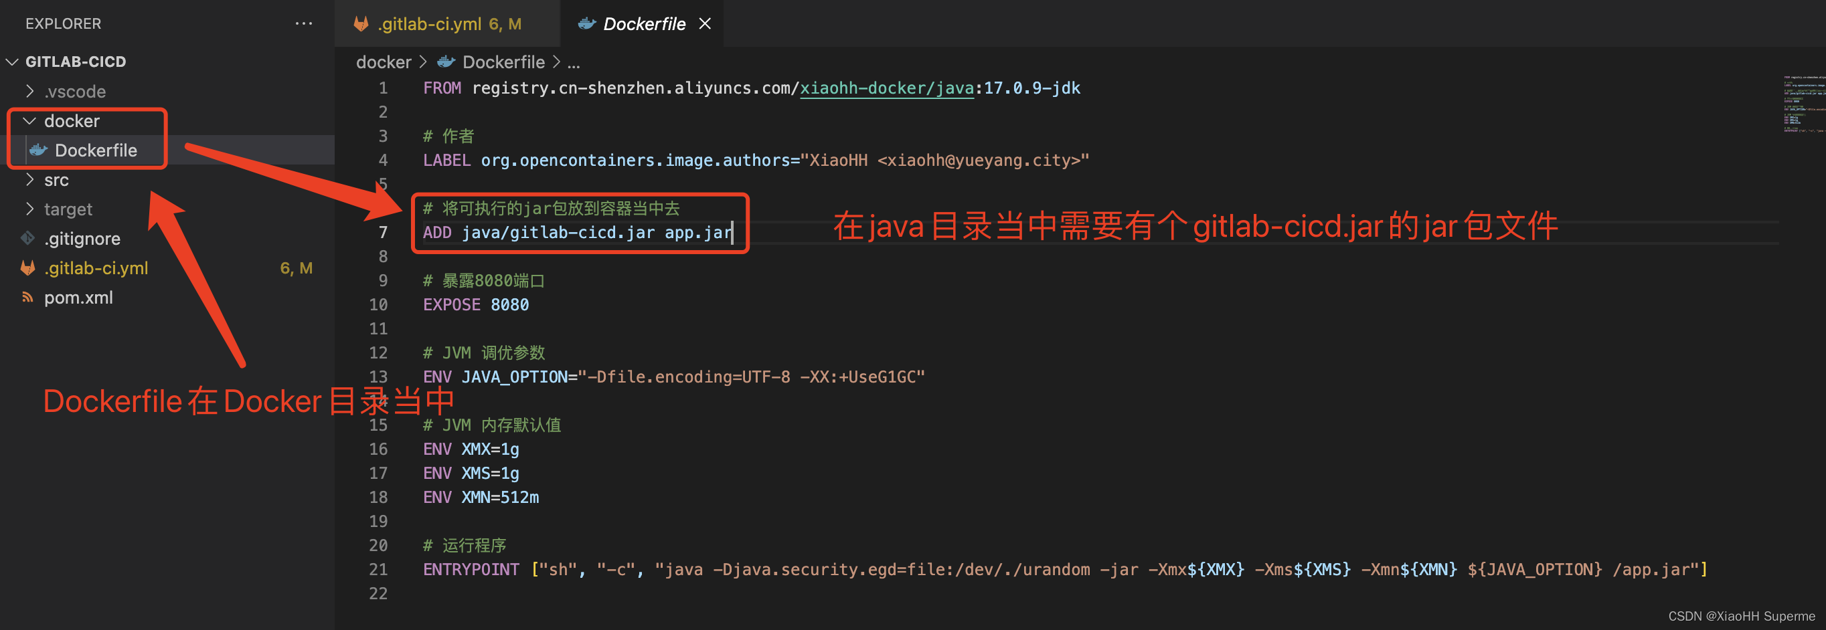Open Dockerfile in the explorer tree
The image size is (1826, 630).
pyautogui.click(x=96, y=150)
